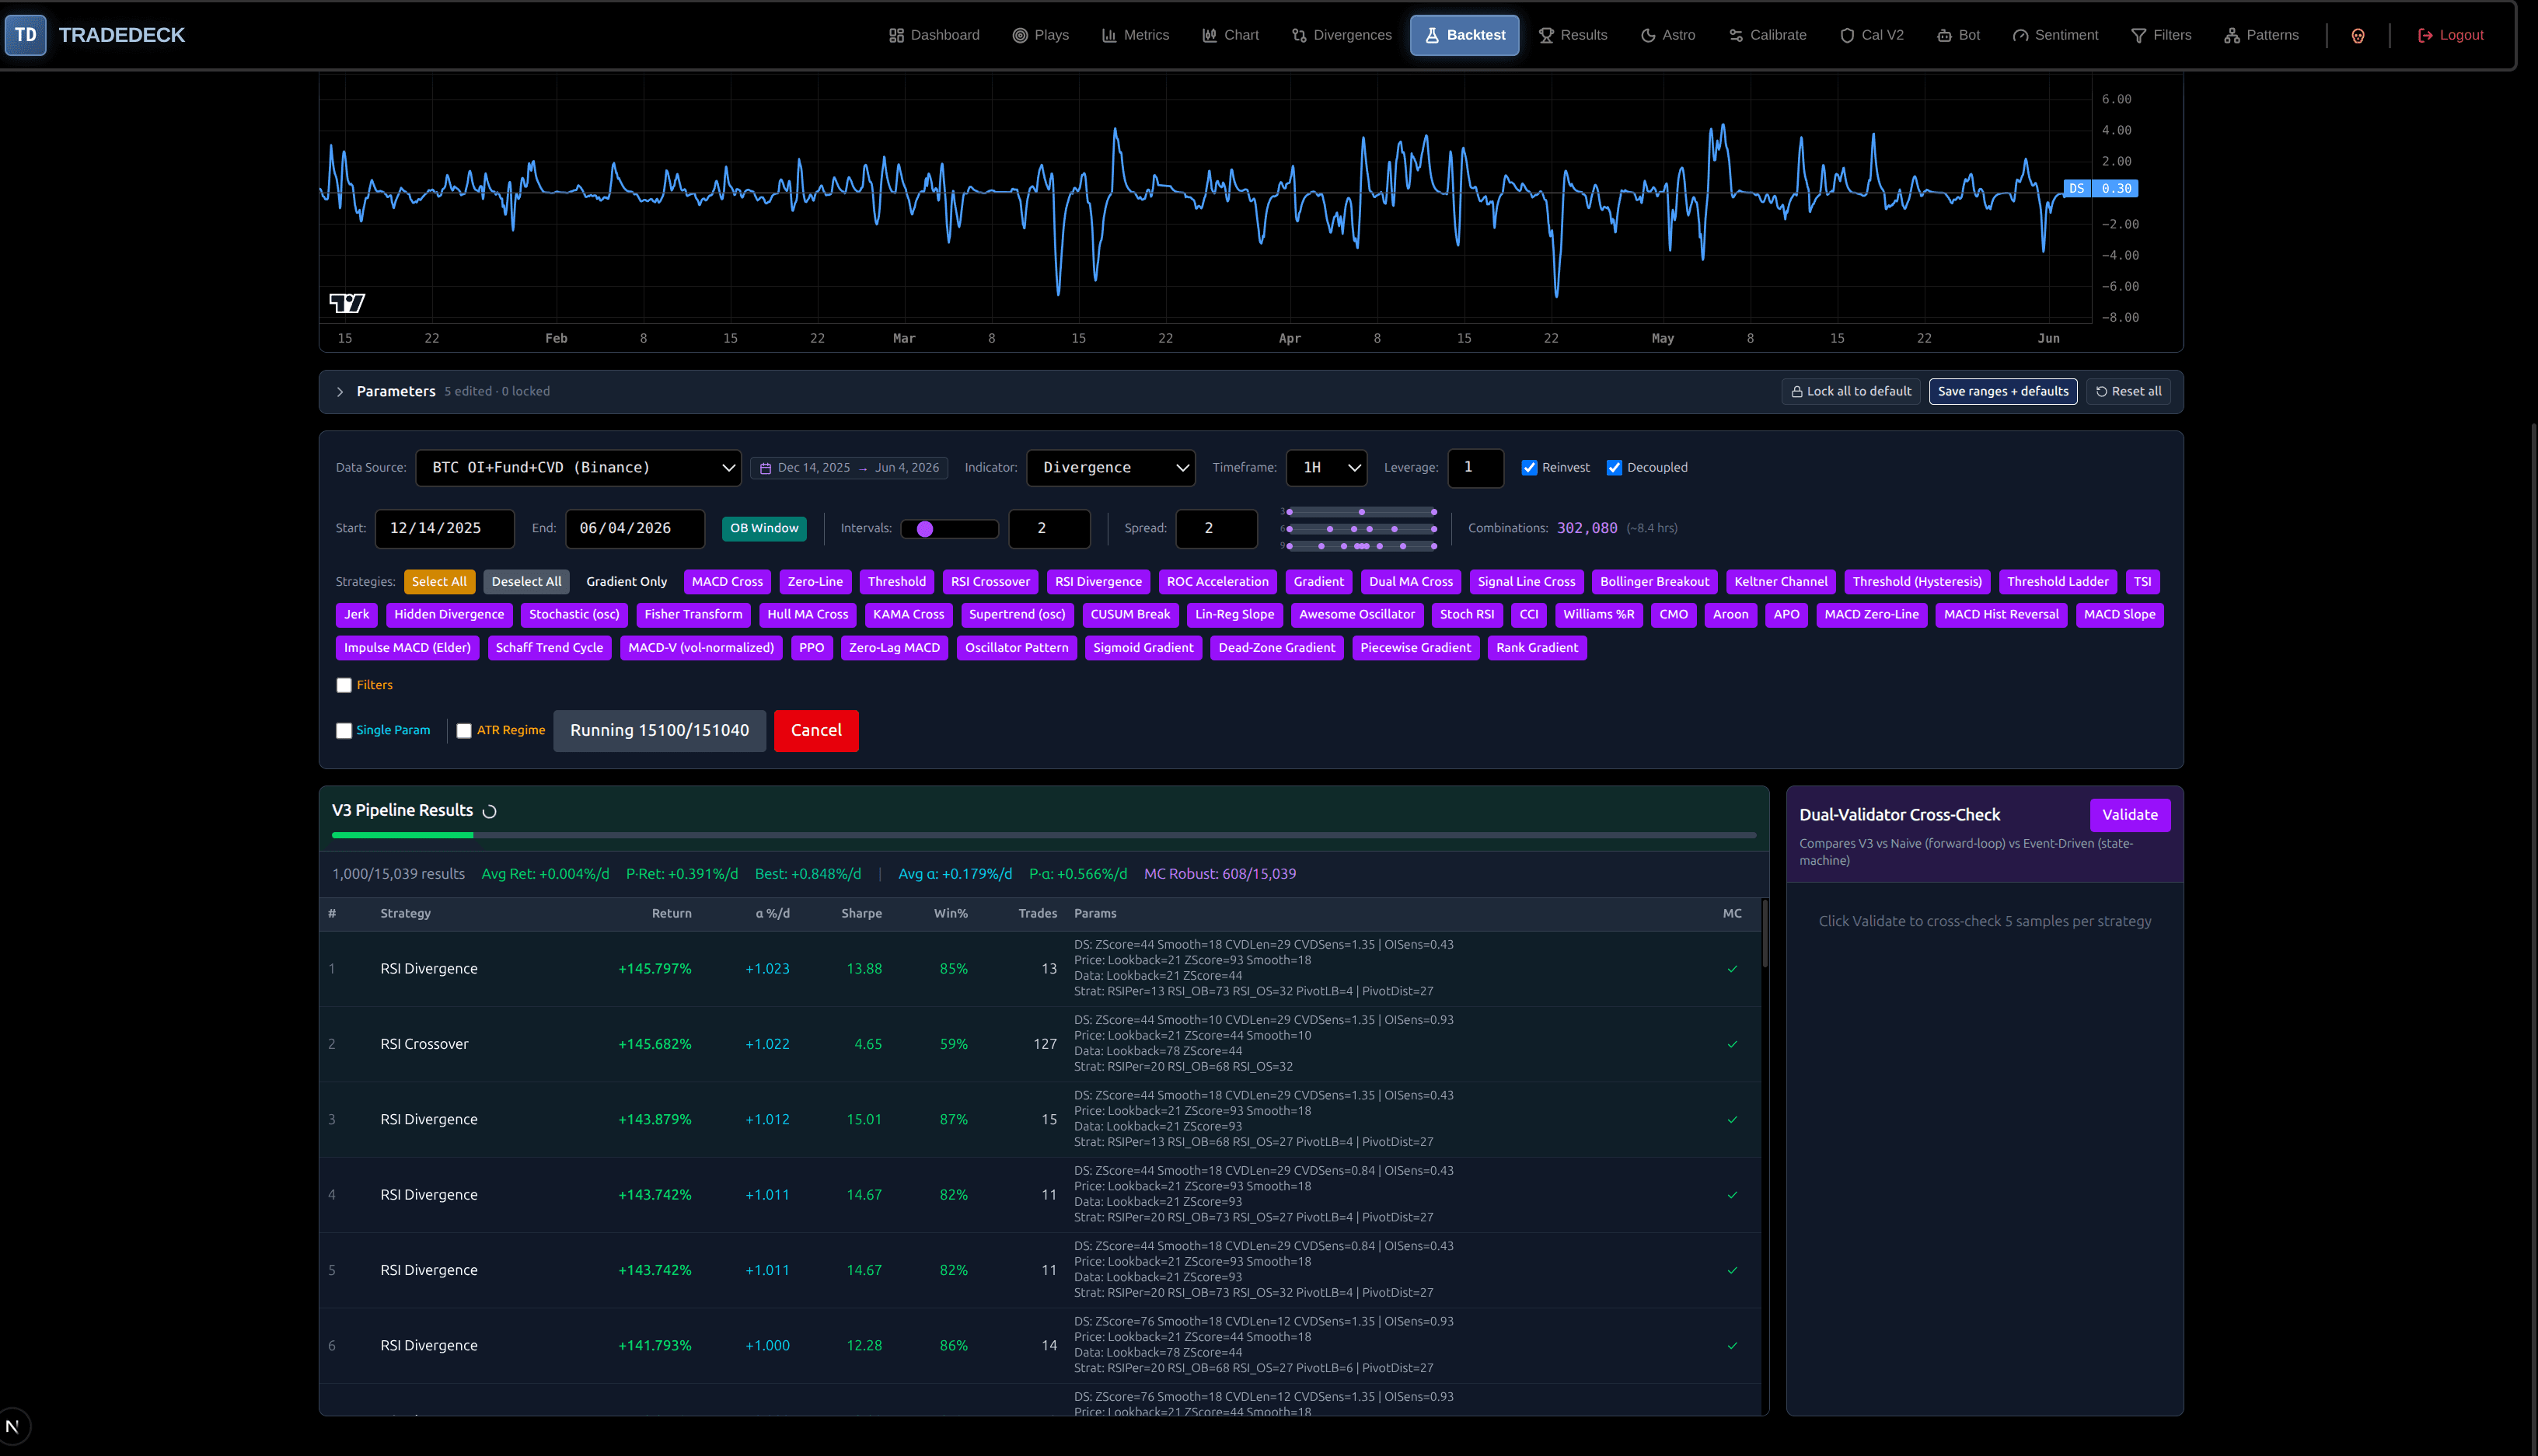
Task: Select the RSI Crossover result row
Action: click(1039, 1044)
